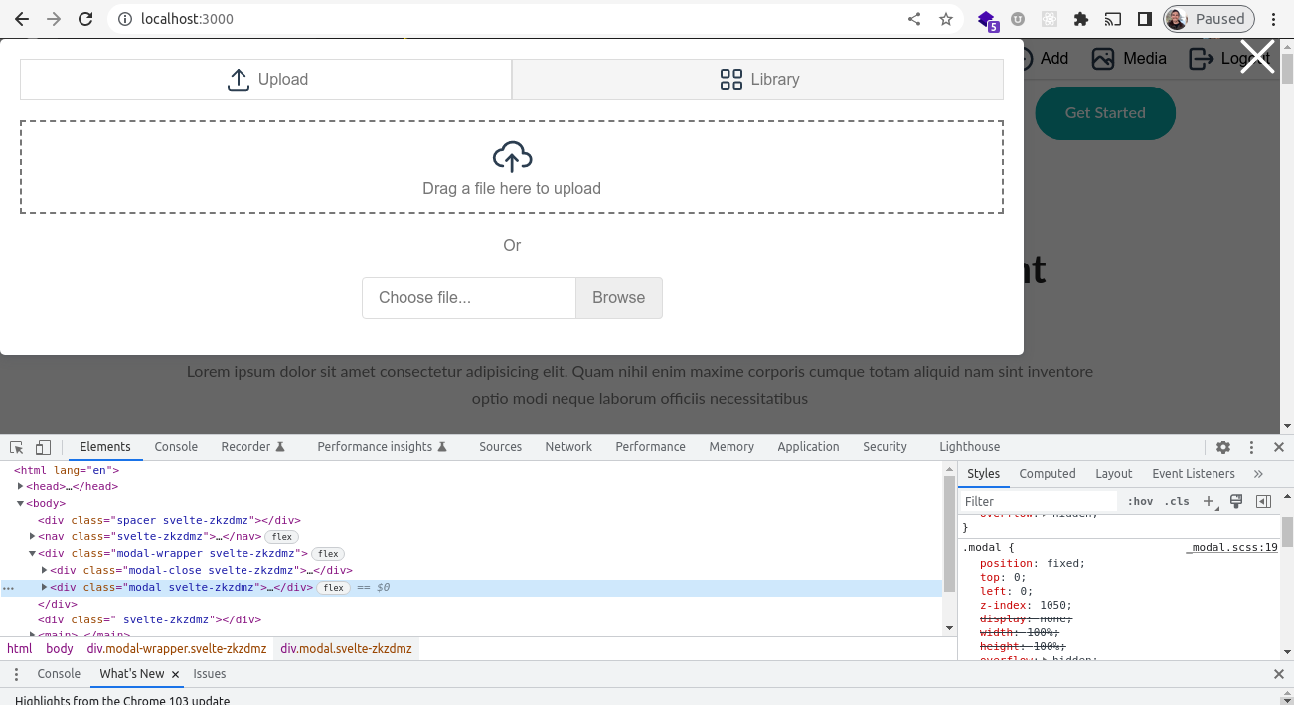Open the _modal.scss:19 source link
The image size is (1294, 705).
(1232, 547)
